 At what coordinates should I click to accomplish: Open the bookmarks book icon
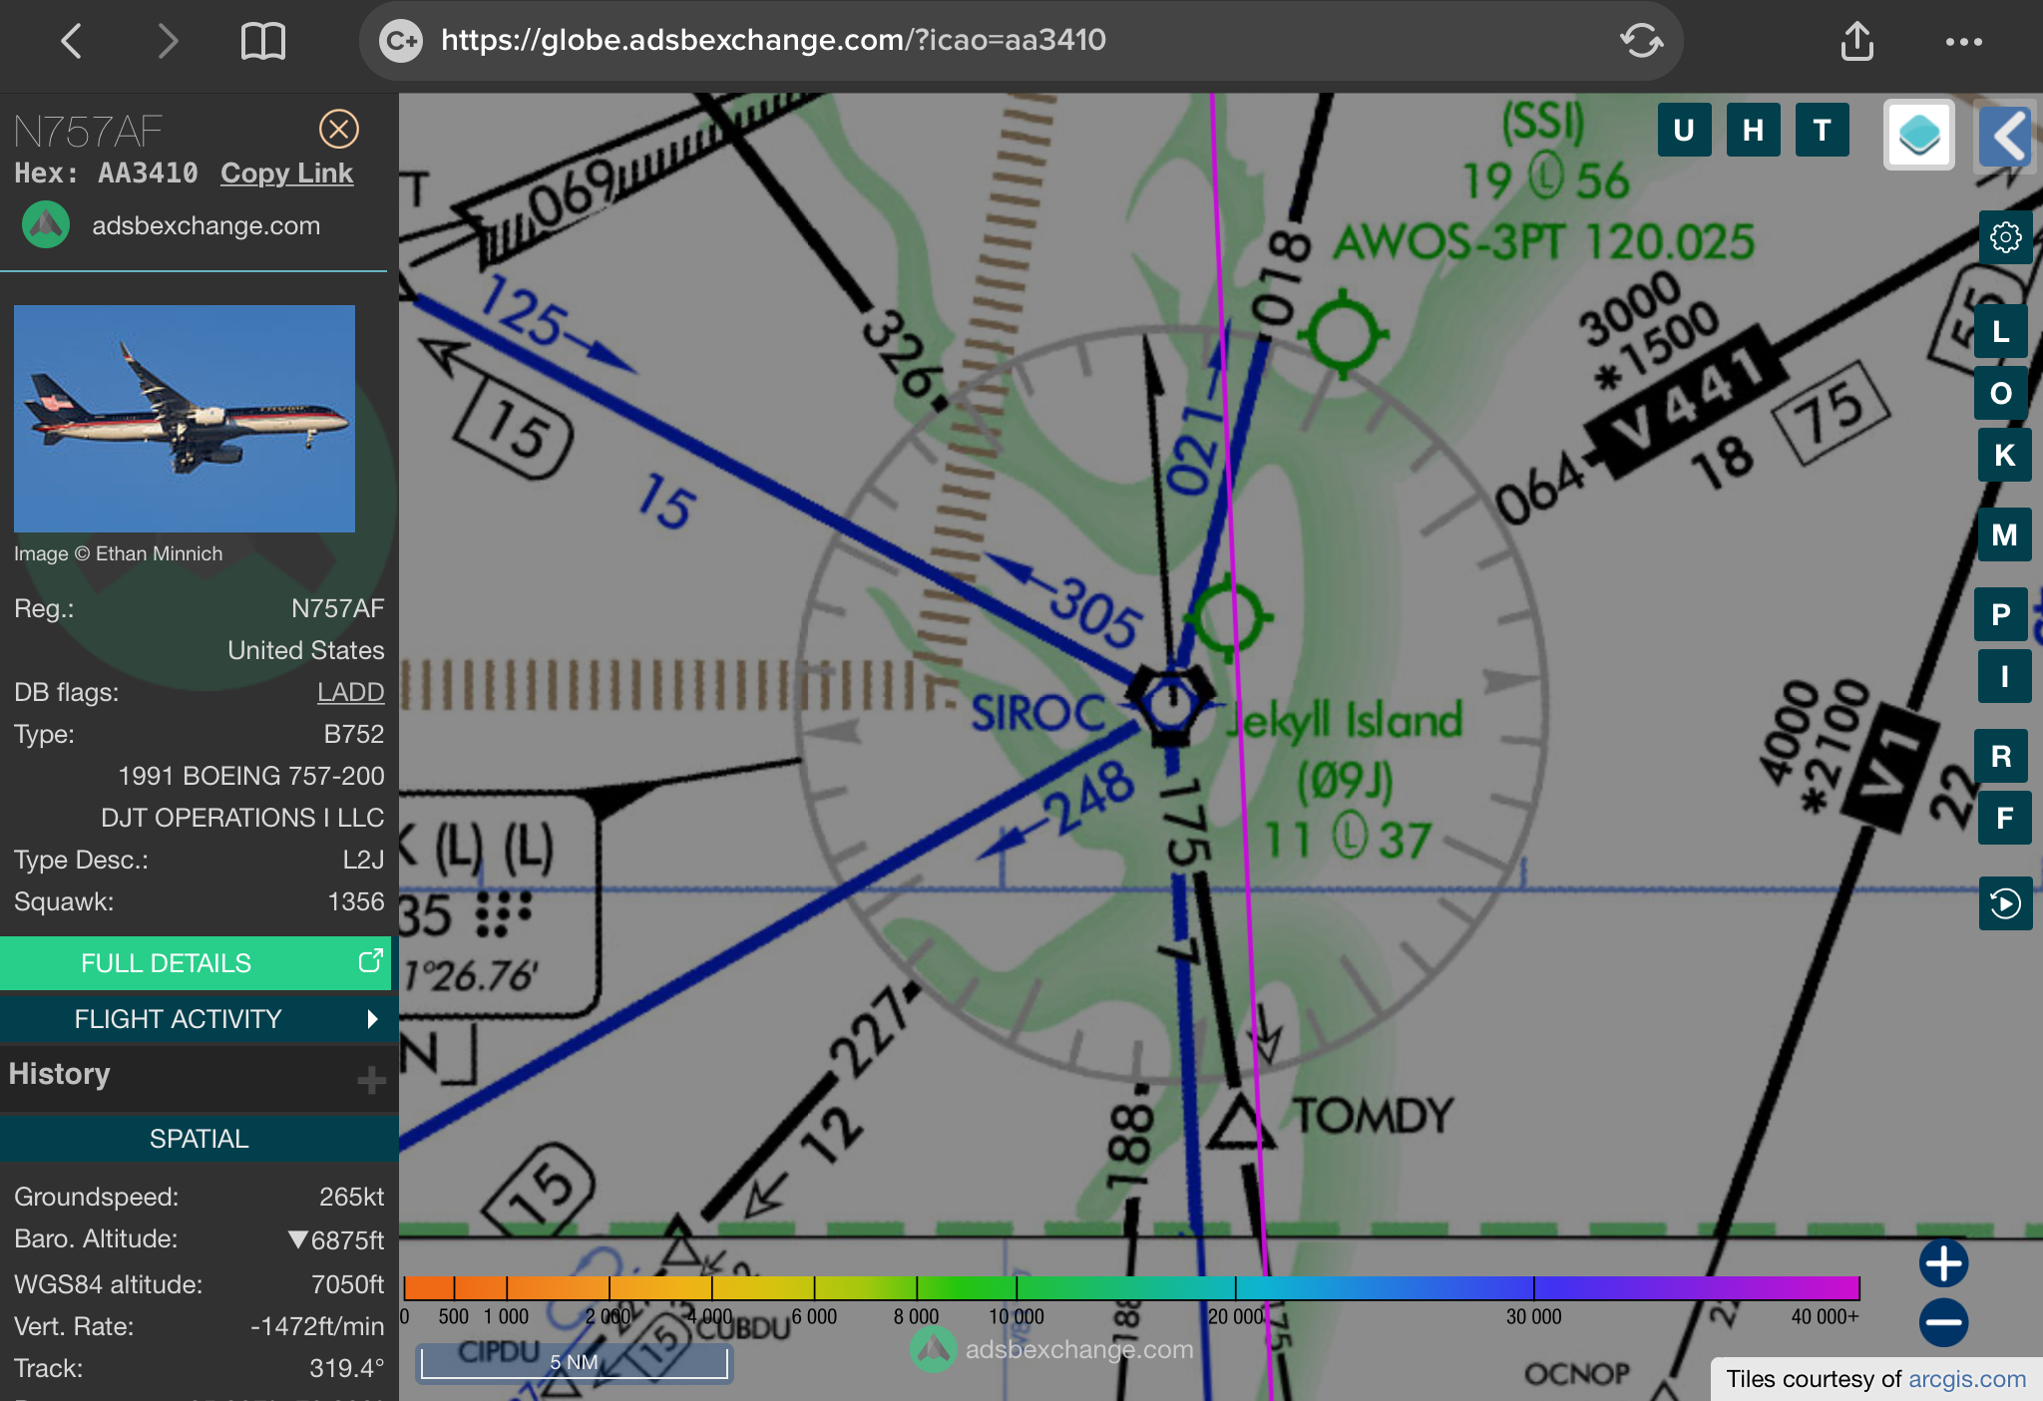[x=263, y=41]
